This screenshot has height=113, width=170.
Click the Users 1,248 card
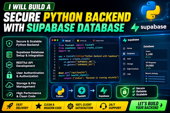tap(155, 54)
